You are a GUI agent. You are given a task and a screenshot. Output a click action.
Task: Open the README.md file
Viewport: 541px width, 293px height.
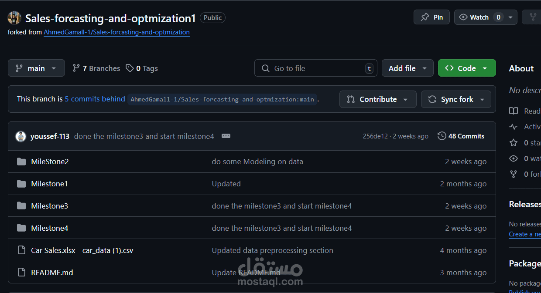[52, 273]
